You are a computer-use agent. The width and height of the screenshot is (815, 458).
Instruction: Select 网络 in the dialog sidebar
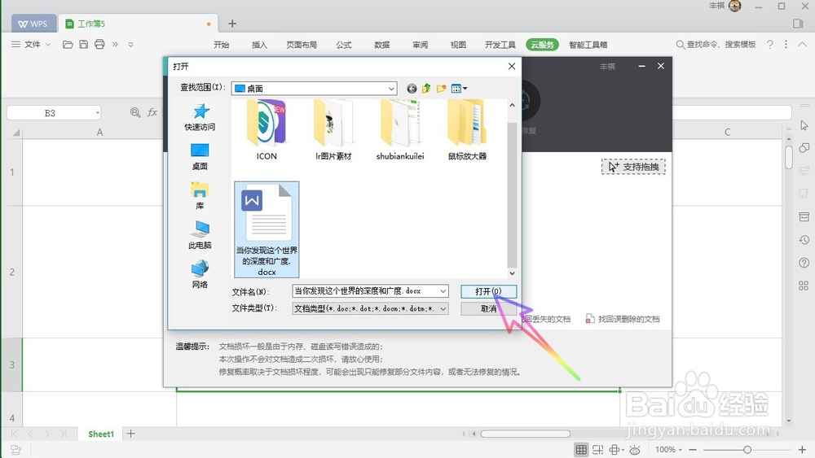click(x=200, y=274)
